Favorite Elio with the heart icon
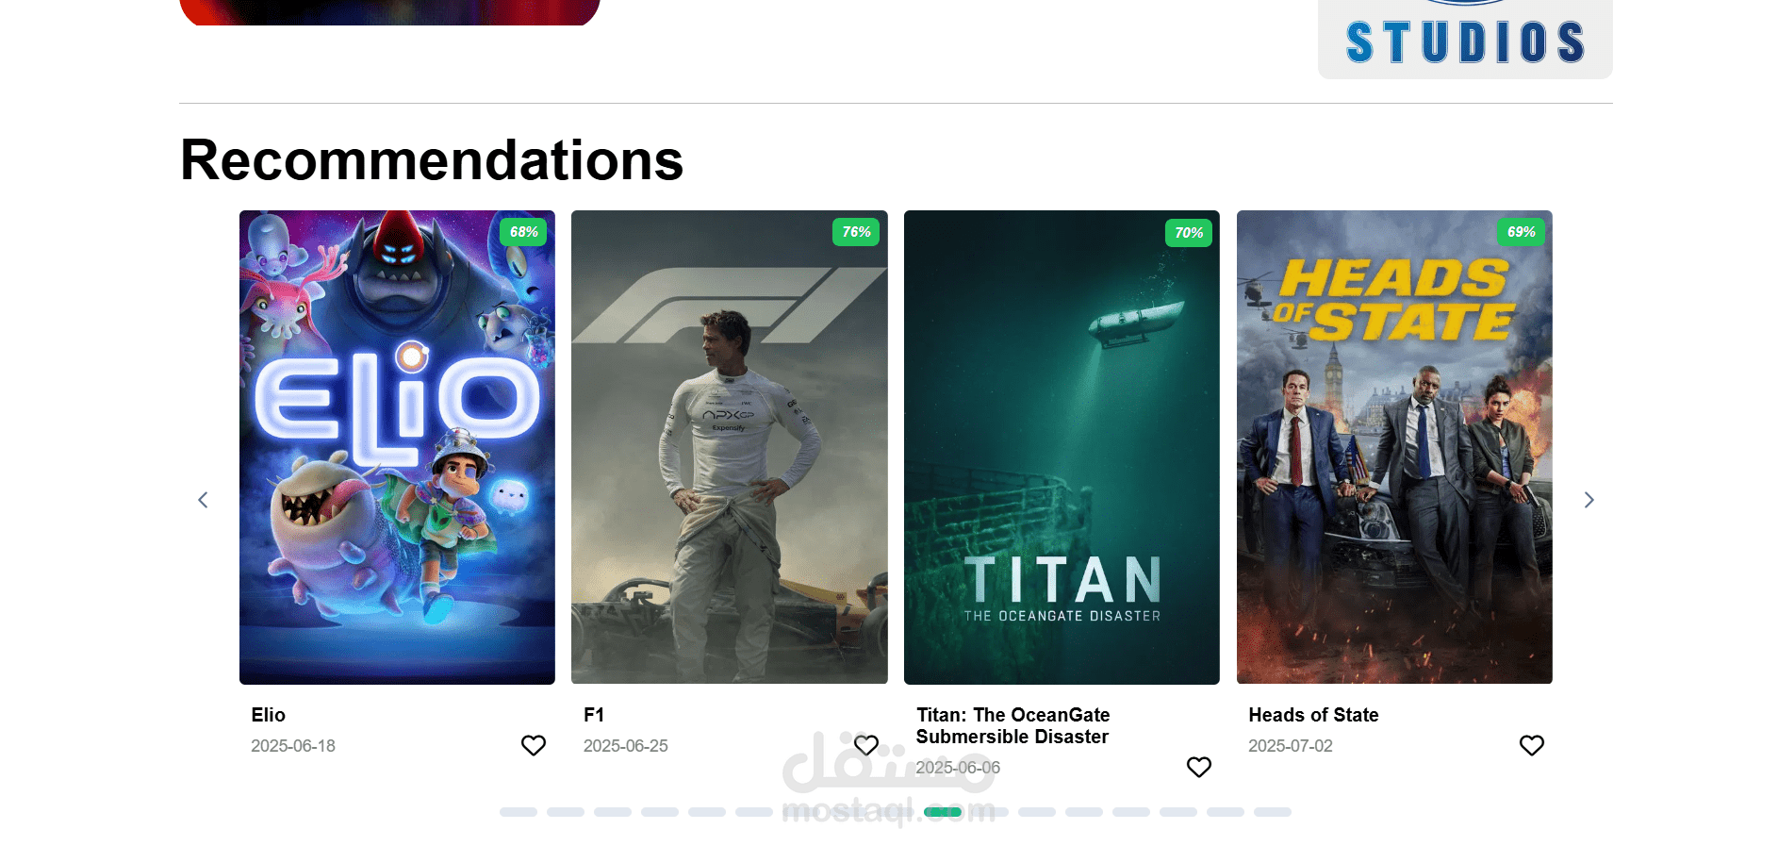The width and height of the screenshot is (1778, 846). [534, 745]
